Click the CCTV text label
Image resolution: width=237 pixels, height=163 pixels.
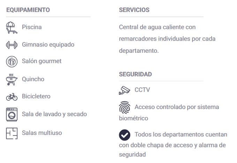pos(142,90)
